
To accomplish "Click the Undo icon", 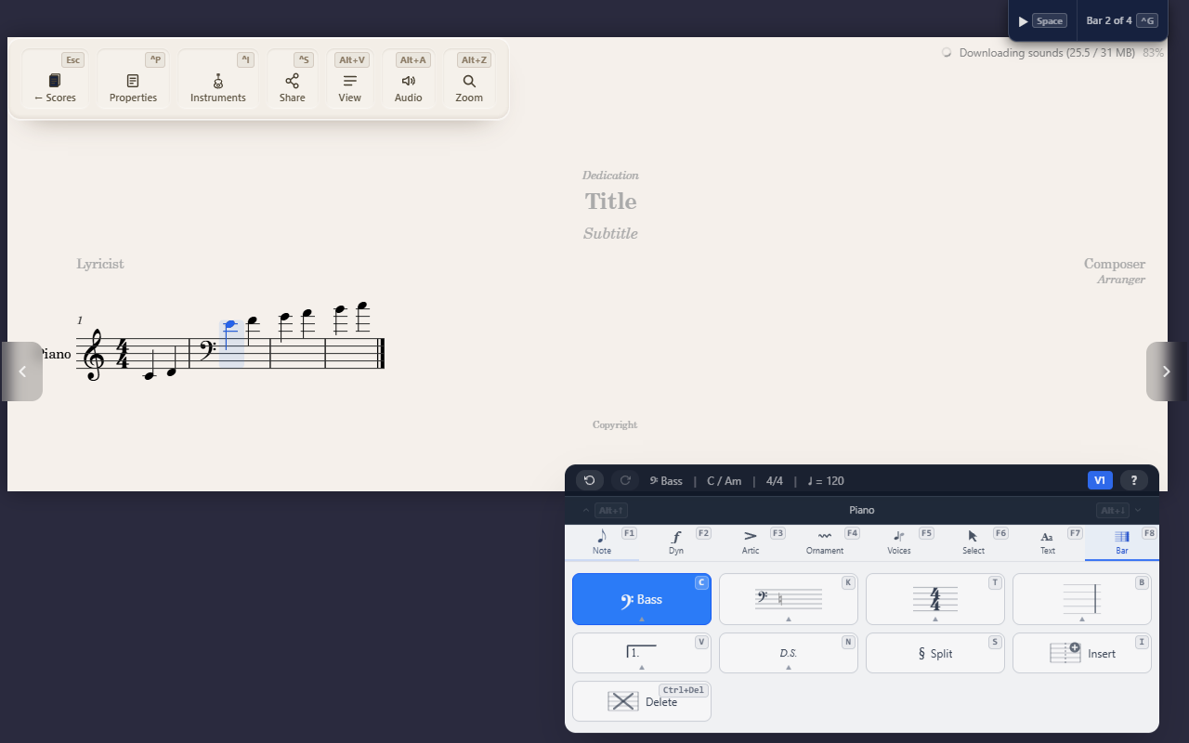I will tap(590, 480).
